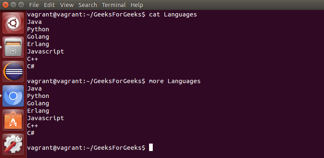Click the terminal cursor at last prompt

click(151, 147)
